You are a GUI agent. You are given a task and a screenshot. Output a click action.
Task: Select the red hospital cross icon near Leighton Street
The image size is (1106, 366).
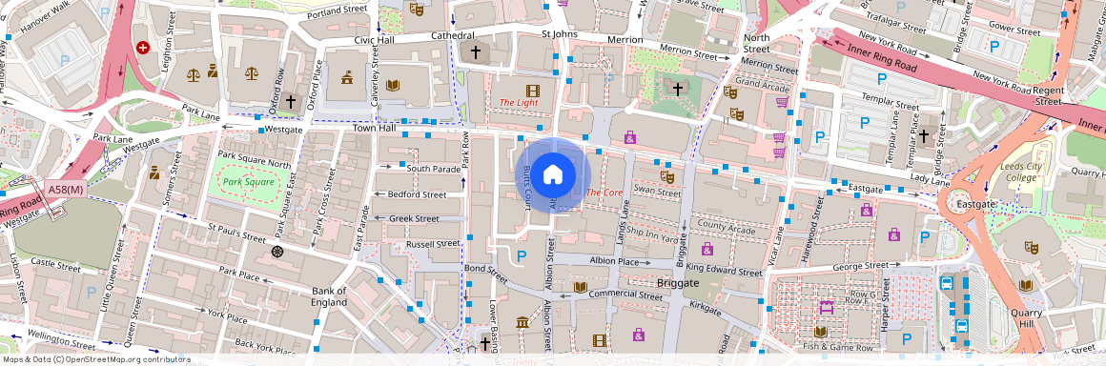(143, 48)
